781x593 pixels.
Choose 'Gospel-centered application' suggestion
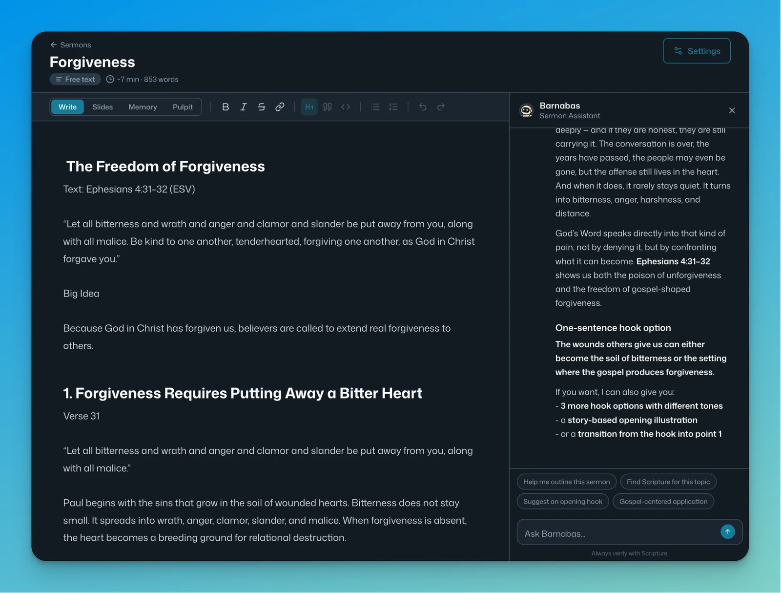663,502
